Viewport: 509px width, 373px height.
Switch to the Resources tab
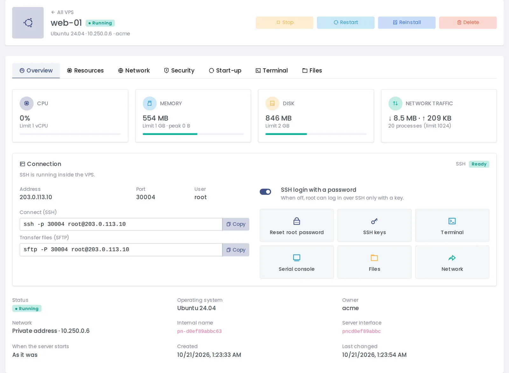pos(85,70)
